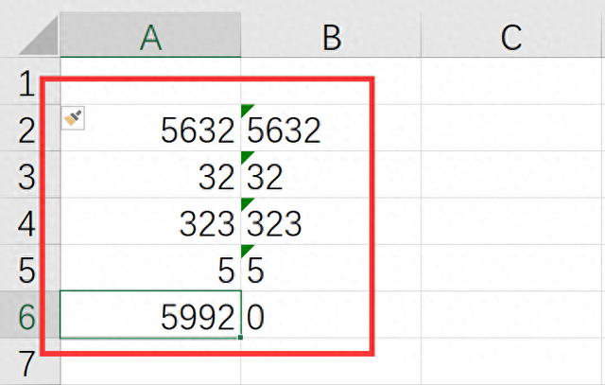Click empty cell C2
The height and width of the screenshot is (385, 605).
click(x=511, y=128)
